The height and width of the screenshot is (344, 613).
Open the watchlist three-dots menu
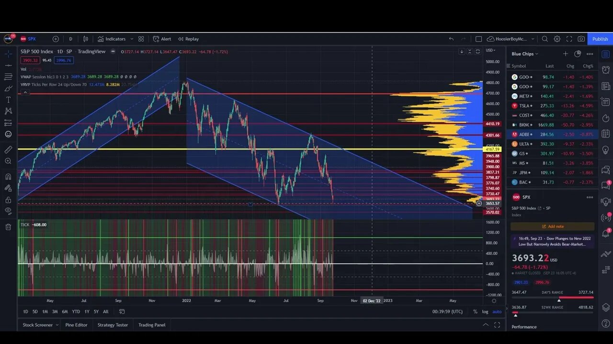click(x=590, y=54)
